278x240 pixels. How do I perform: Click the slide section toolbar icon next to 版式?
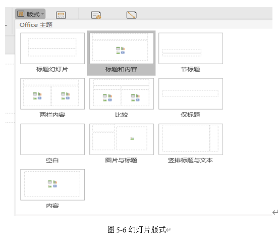coord(61,15)
